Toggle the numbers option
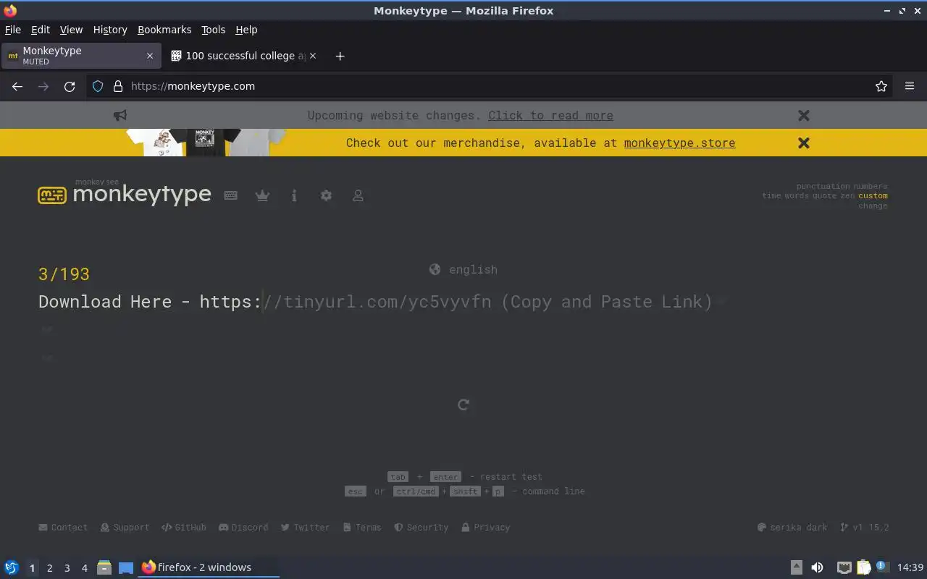Viewport: 927px width, 579px height. pyautogui.click(x=871, y=186)
